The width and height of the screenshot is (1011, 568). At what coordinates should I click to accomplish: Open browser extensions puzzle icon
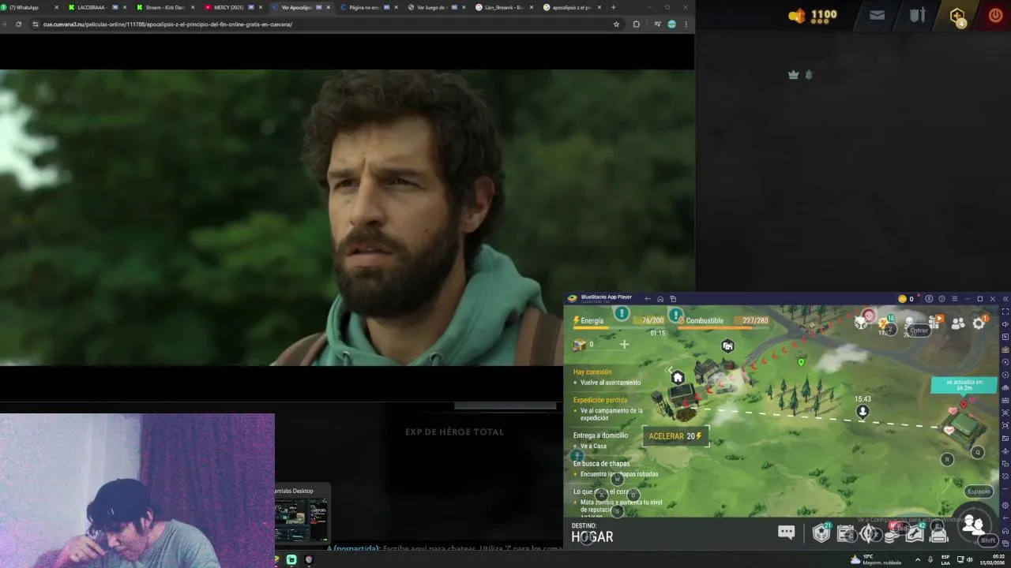coord(636,24)
